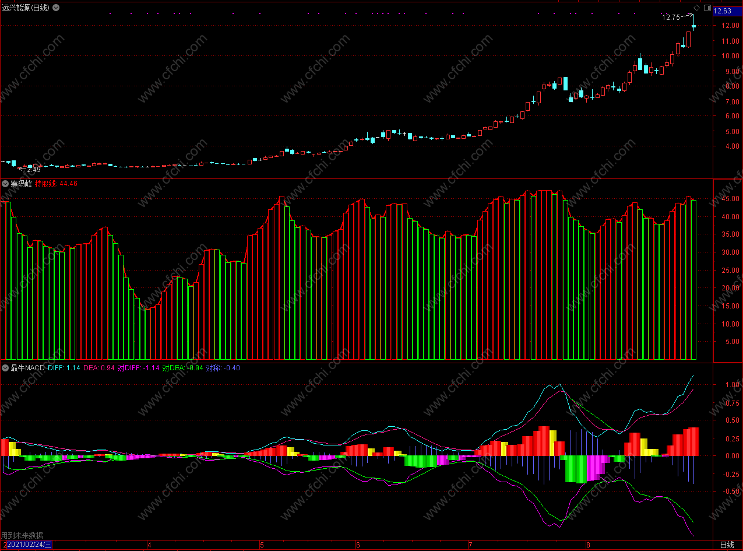
Task: Expand the 最牛MACD indicator menu arrow
Action: [x=5, y=368]
